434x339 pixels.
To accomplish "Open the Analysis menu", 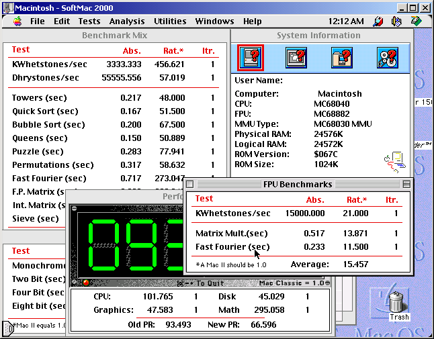I will click(x=127, y=21).
